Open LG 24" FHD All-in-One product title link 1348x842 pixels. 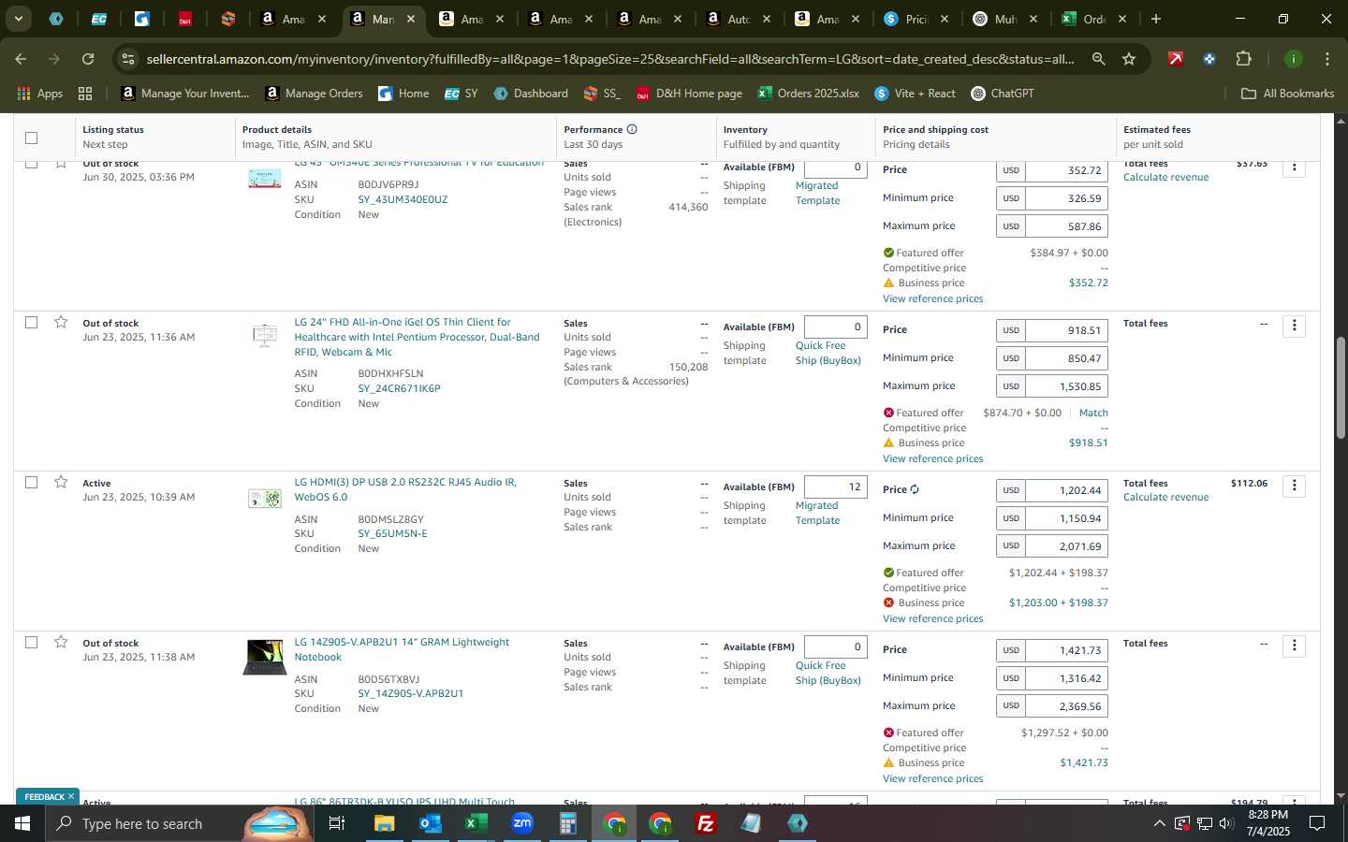coord(417,337)
